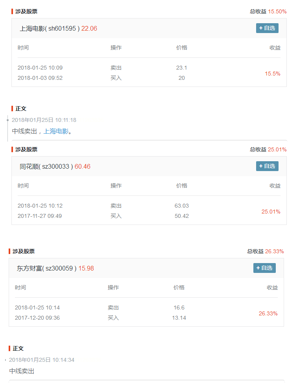Open the 同花顺 (sz300033) stock title

coord(46,166)
